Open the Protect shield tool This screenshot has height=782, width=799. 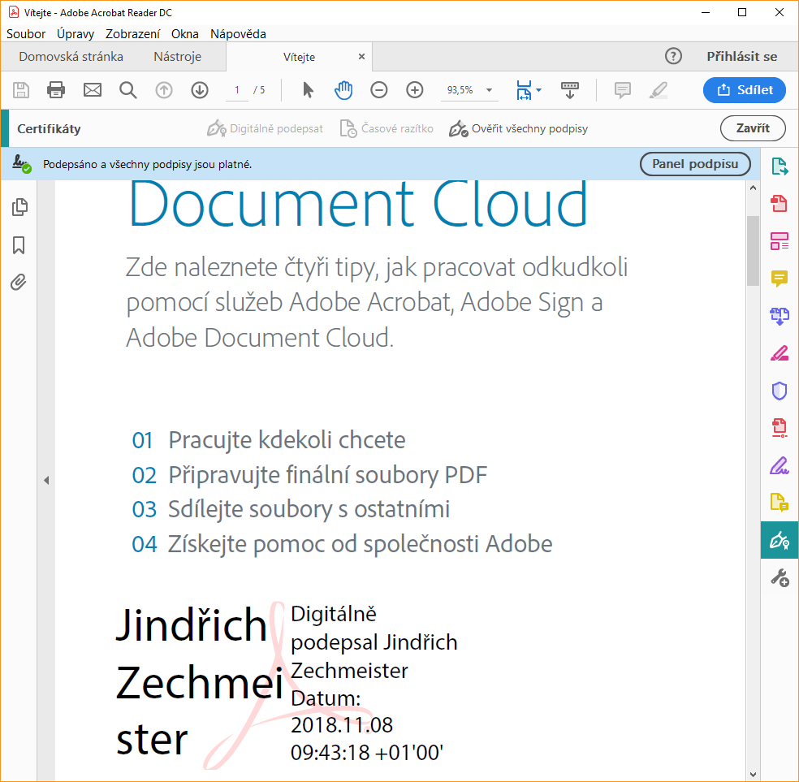pyautogui.click(x=780, y=391)
